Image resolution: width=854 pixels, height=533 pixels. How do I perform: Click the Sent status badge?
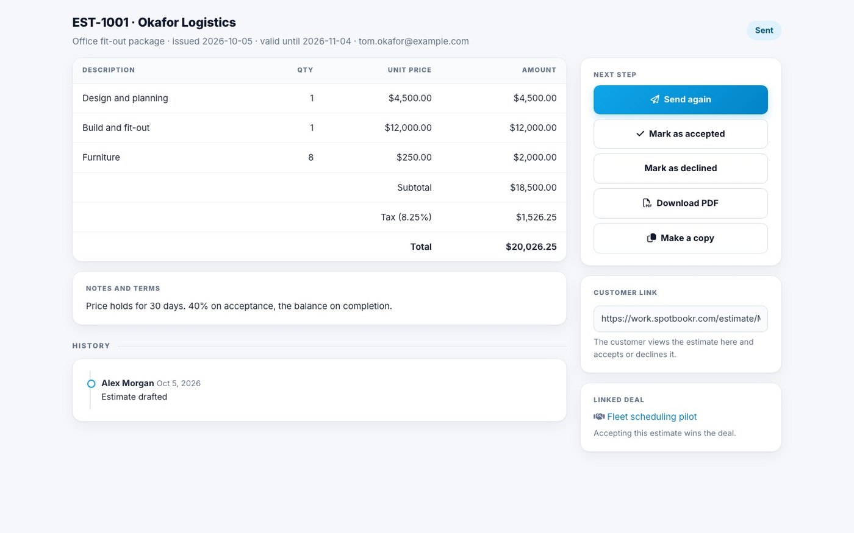[x=764, y=30]
